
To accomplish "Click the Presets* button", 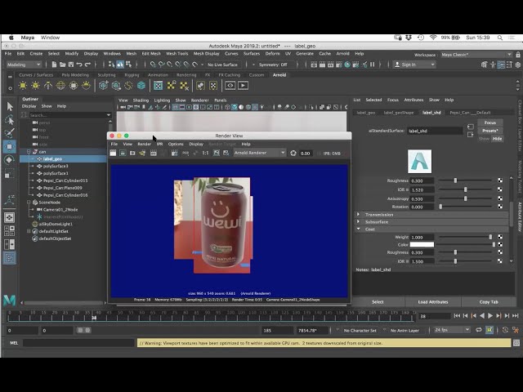I will [x=490, y=131].
